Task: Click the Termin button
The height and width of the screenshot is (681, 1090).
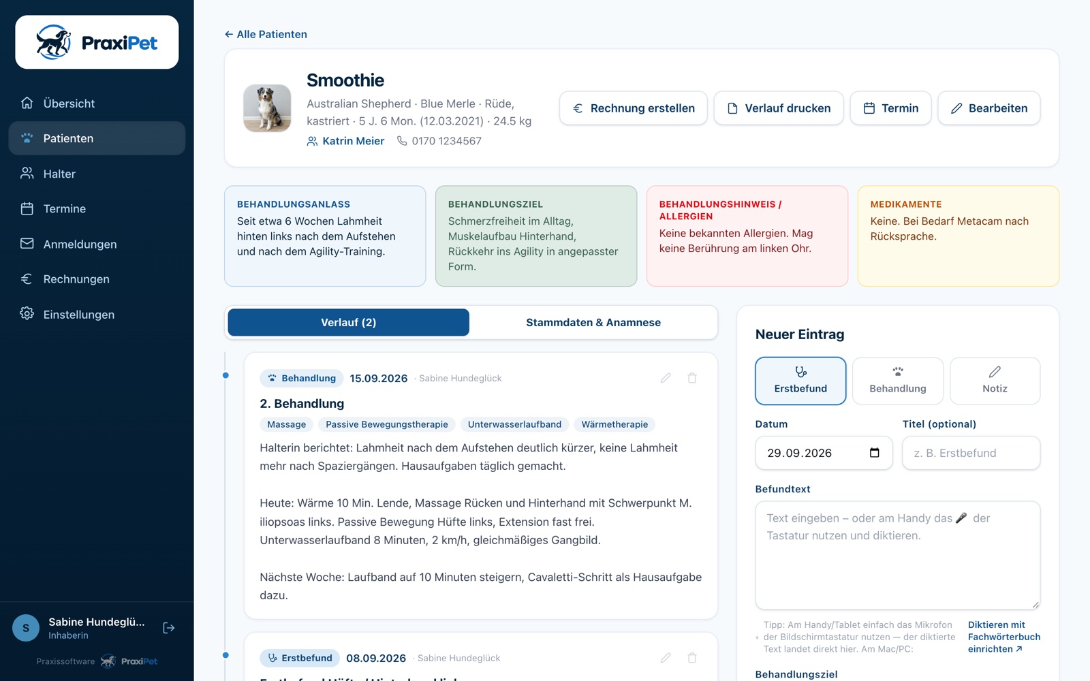Action: (890, 108)
